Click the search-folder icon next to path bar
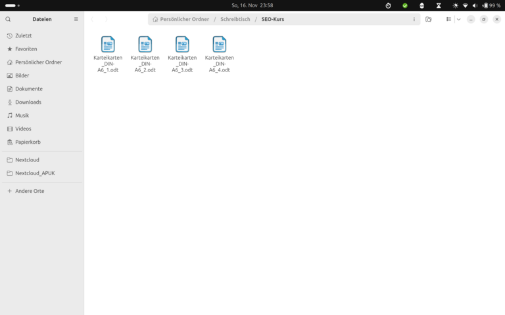 [x=428, y=20]
